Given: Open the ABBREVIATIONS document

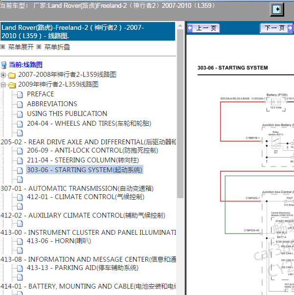Looking at the screenshot, I should [52, 104].
